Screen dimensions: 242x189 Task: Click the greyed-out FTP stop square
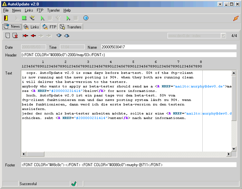click(x=76, y=18)
